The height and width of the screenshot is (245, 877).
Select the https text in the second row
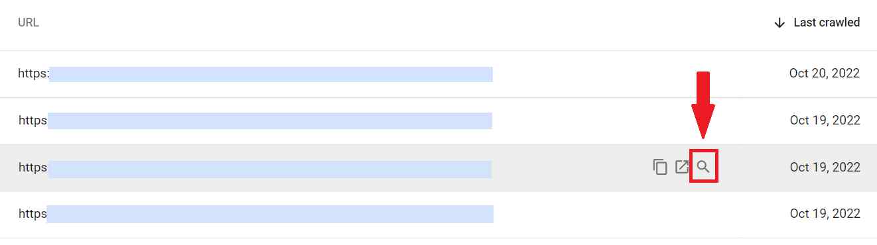click(x=33, y=121)
